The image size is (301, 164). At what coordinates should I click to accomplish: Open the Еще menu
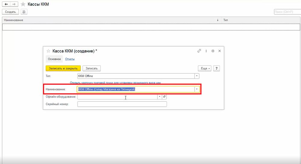coord(205,68)
